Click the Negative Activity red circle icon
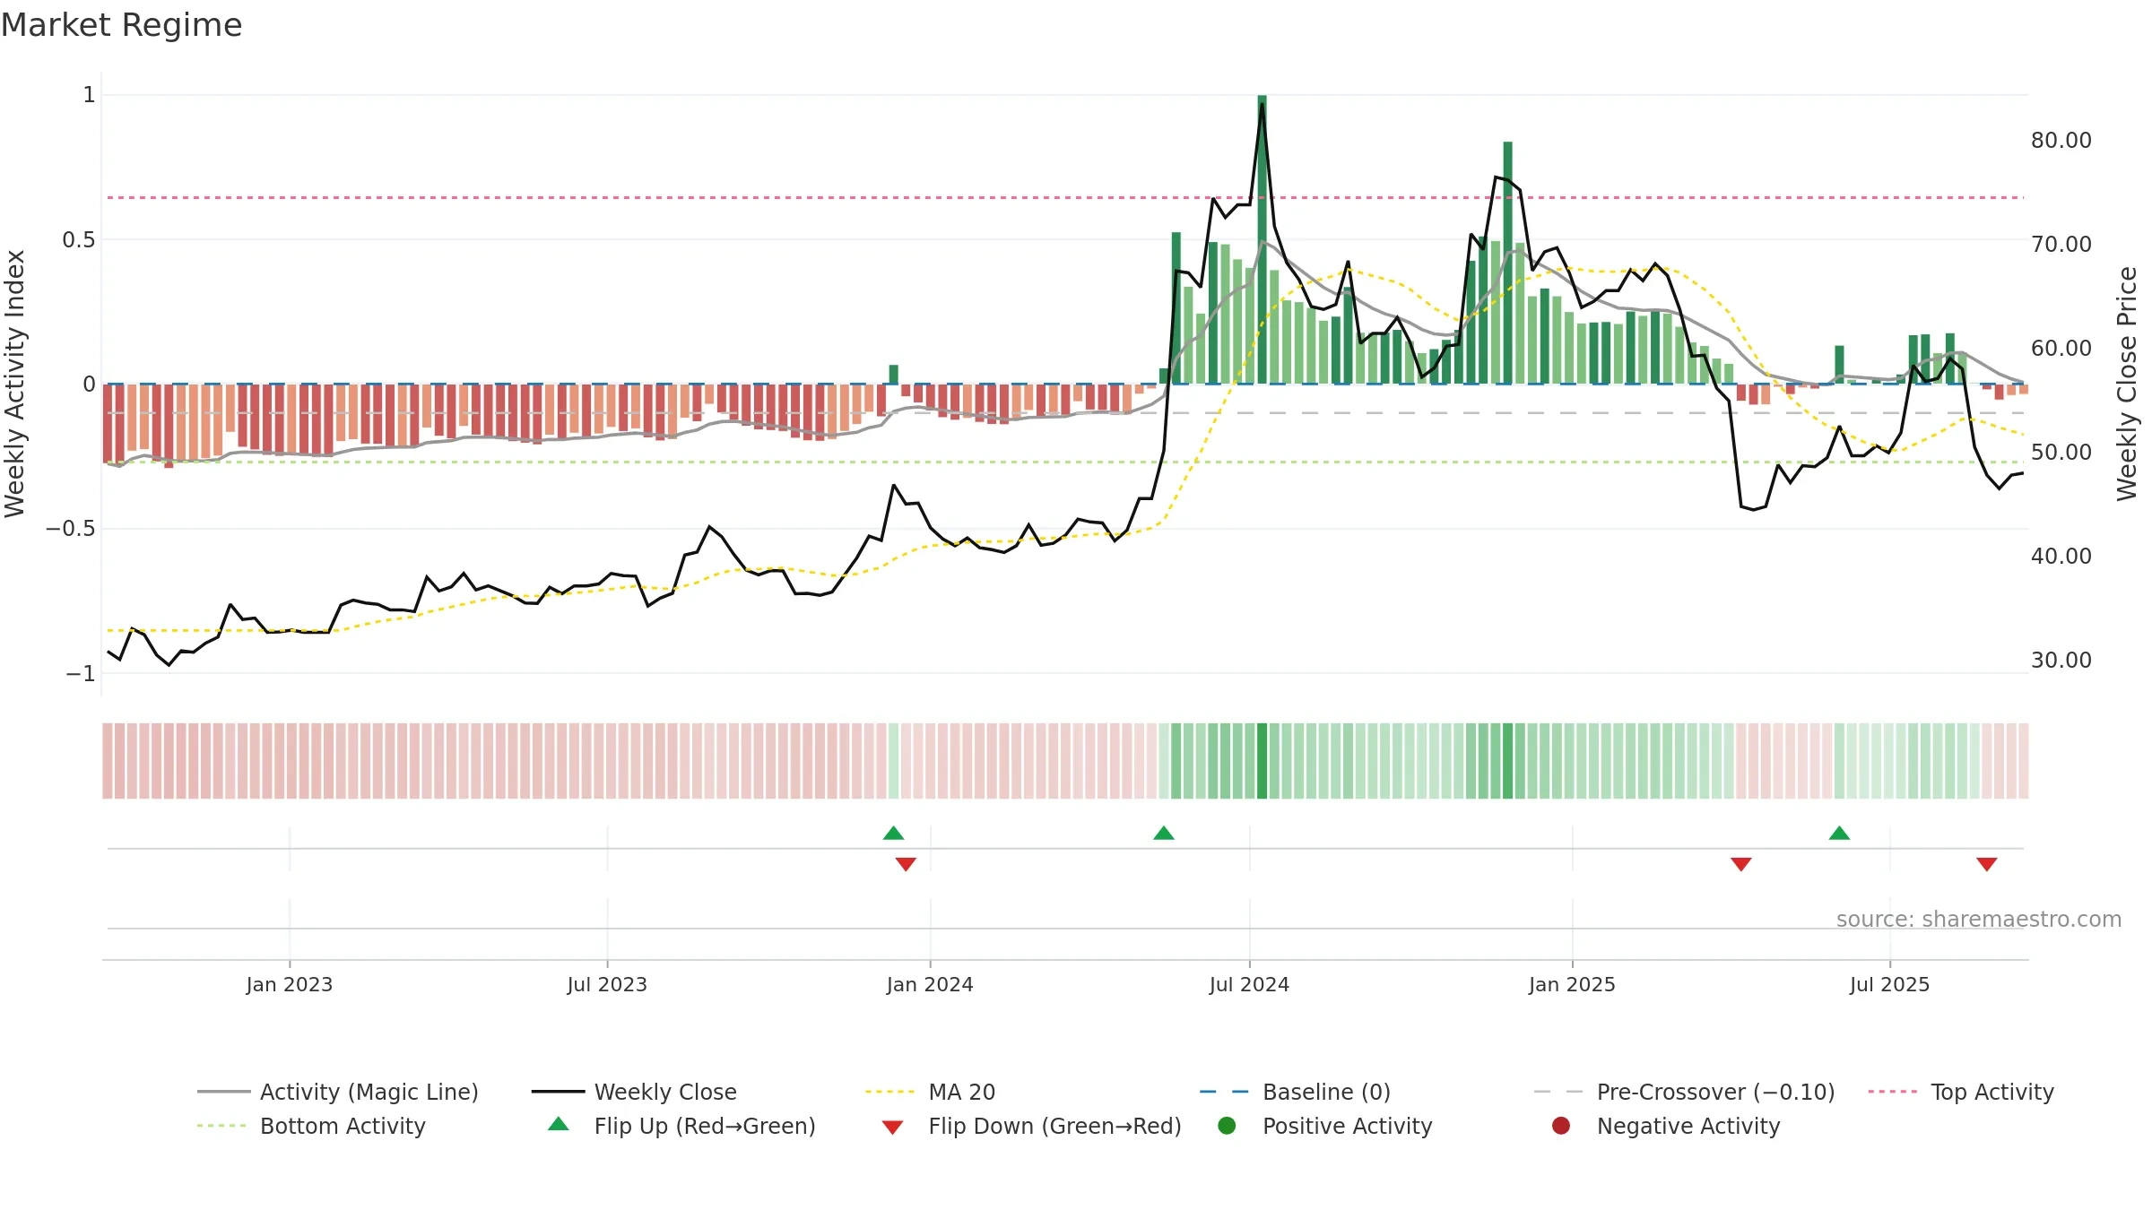 (1561, 1126)
